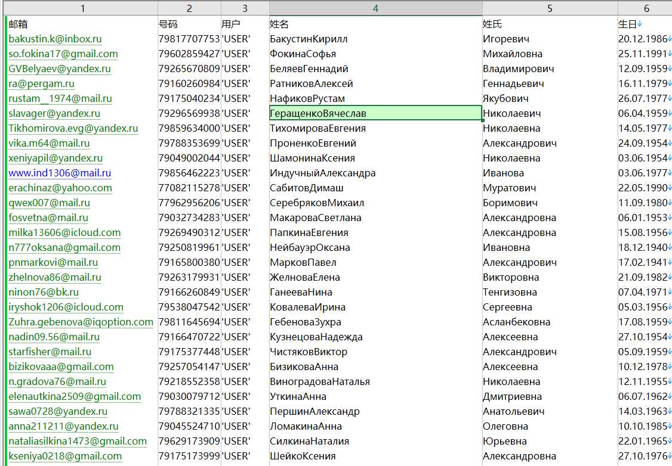The image size is (672, 466).
Task: Click the cell ШейкоКсения
Action: pos(375,456)
